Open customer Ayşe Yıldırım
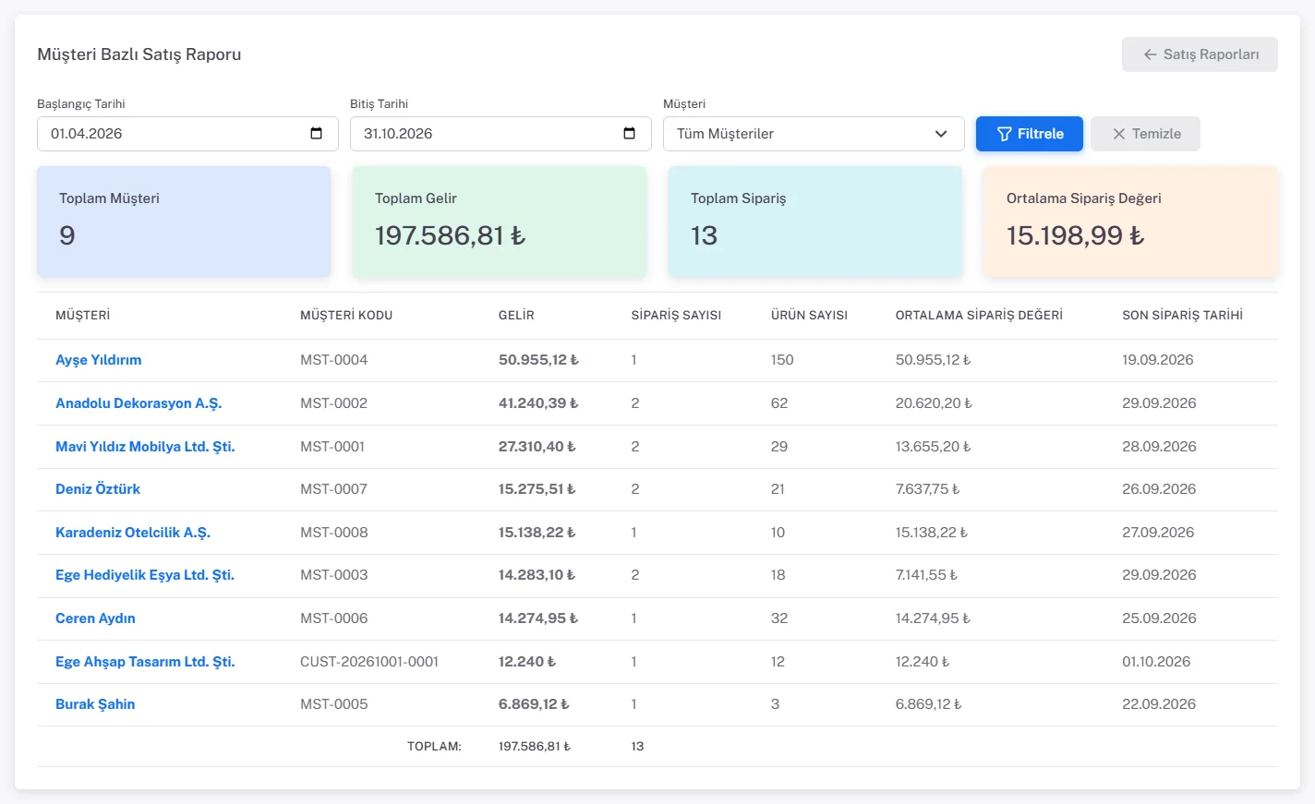This screenshot has height=804, width=1315. pyautogui.click(x=99, y=360)
